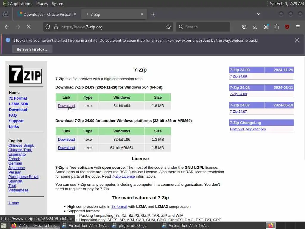Bookmark this page with the star
Screen dimensions: 305x229
[168, 27]
